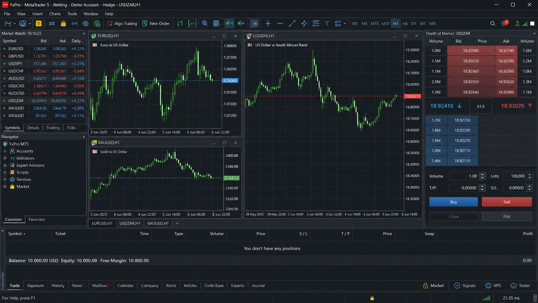The height and width of the screenshot is (303, 538).
Task: Click the Signals radio wave icon
Action: click(x=74, y=24)
